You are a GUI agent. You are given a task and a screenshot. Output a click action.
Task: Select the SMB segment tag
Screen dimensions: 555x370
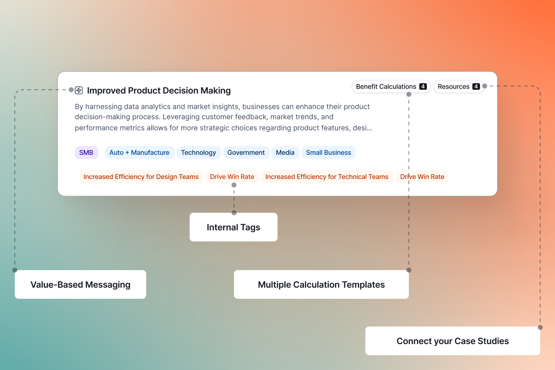(x=86, y=153)
